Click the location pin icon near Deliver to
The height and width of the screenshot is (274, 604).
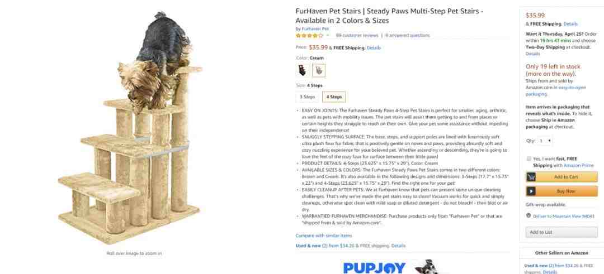click(528, 215)
